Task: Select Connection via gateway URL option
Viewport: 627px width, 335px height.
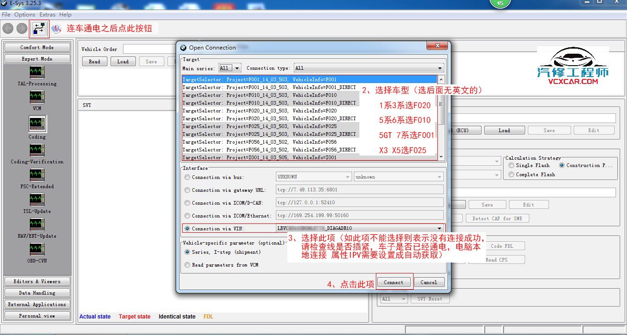Action: [x=187, y=190]
